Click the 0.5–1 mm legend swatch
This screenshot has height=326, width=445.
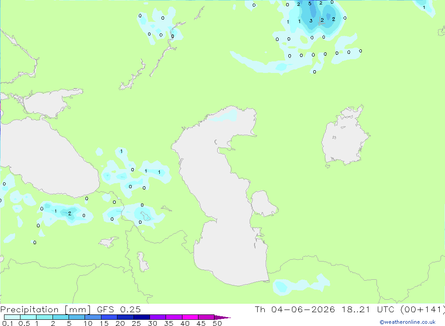pyautogui.click(x=28, y=317)
